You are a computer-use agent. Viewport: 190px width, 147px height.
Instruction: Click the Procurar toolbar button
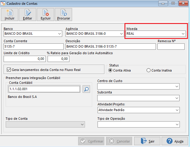(x=63, y=15)
